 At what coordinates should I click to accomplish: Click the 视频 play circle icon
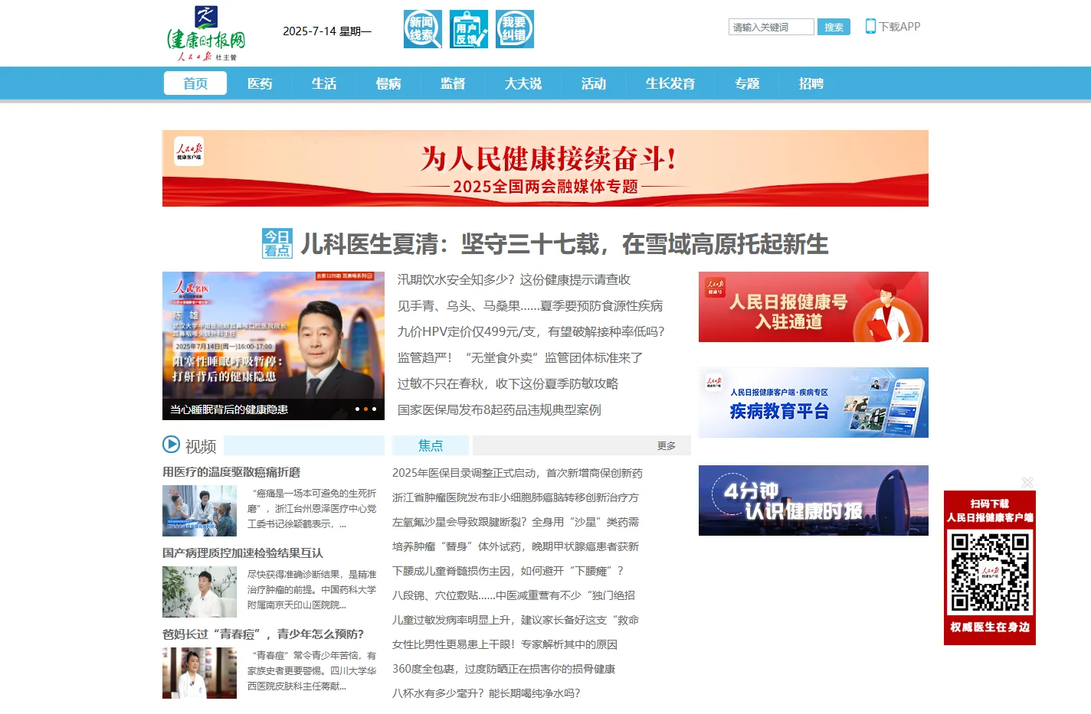point(171,445)
